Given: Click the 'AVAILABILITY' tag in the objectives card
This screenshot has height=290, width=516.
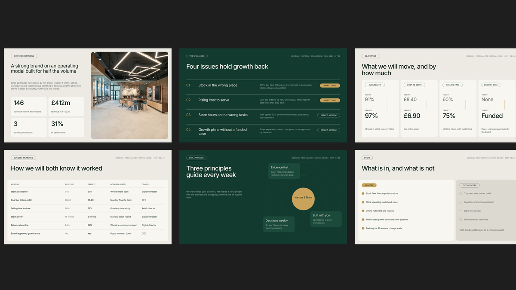Looking at the screenshot, I should (x=375, y=85).
